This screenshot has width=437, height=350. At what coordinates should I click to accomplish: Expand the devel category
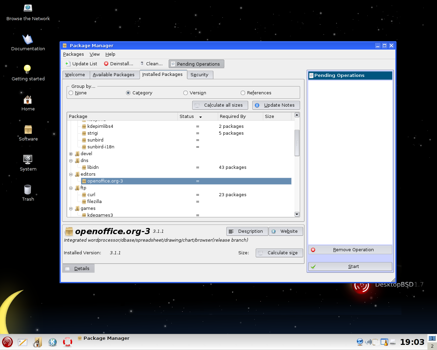point(71,154)
